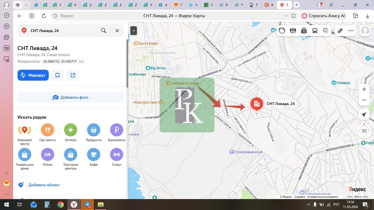This screenshot has height=210, width=374.
Task: Open the screenshot tool in browser sidebar
Action: coord(7,59)
